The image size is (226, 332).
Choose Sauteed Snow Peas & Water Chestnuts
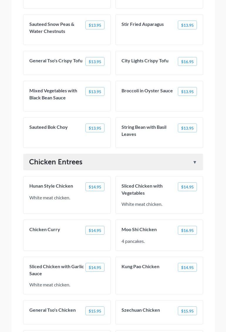point(52,28)
